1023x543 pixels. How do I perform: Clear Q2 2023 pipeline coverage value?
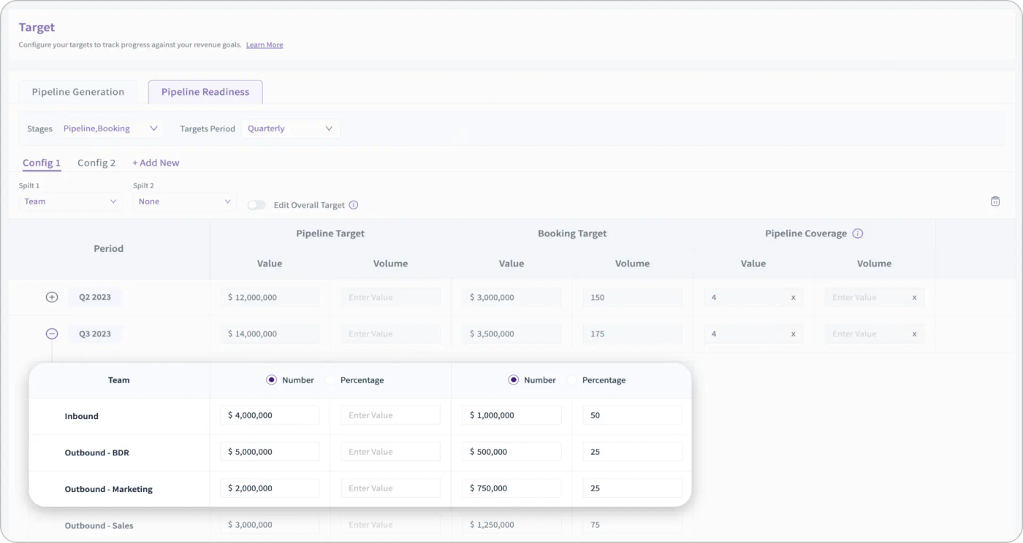[794, 298]
